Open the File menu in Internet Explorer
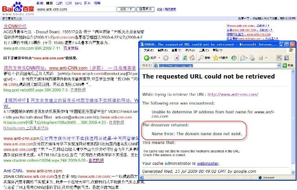297x190 pixels. click(x=148, y=50)
